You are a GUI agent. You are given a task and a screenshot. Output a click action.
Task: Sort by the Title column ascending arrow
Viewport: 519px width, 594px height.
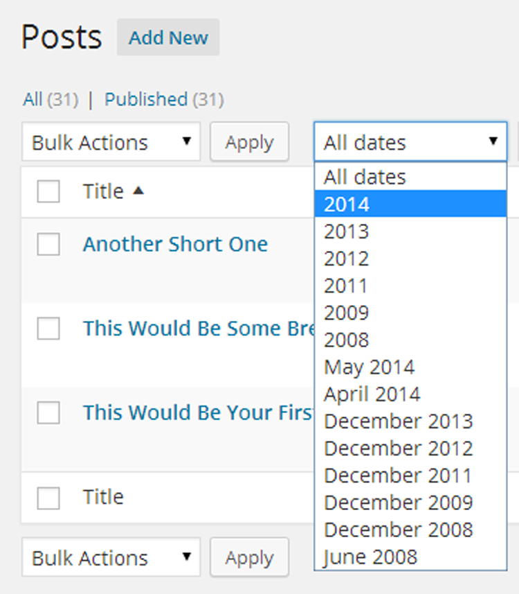[x=137, y=191]
